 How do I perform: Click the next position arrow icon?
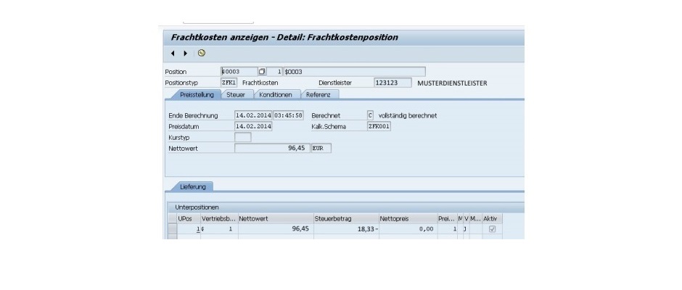point(185,54)
